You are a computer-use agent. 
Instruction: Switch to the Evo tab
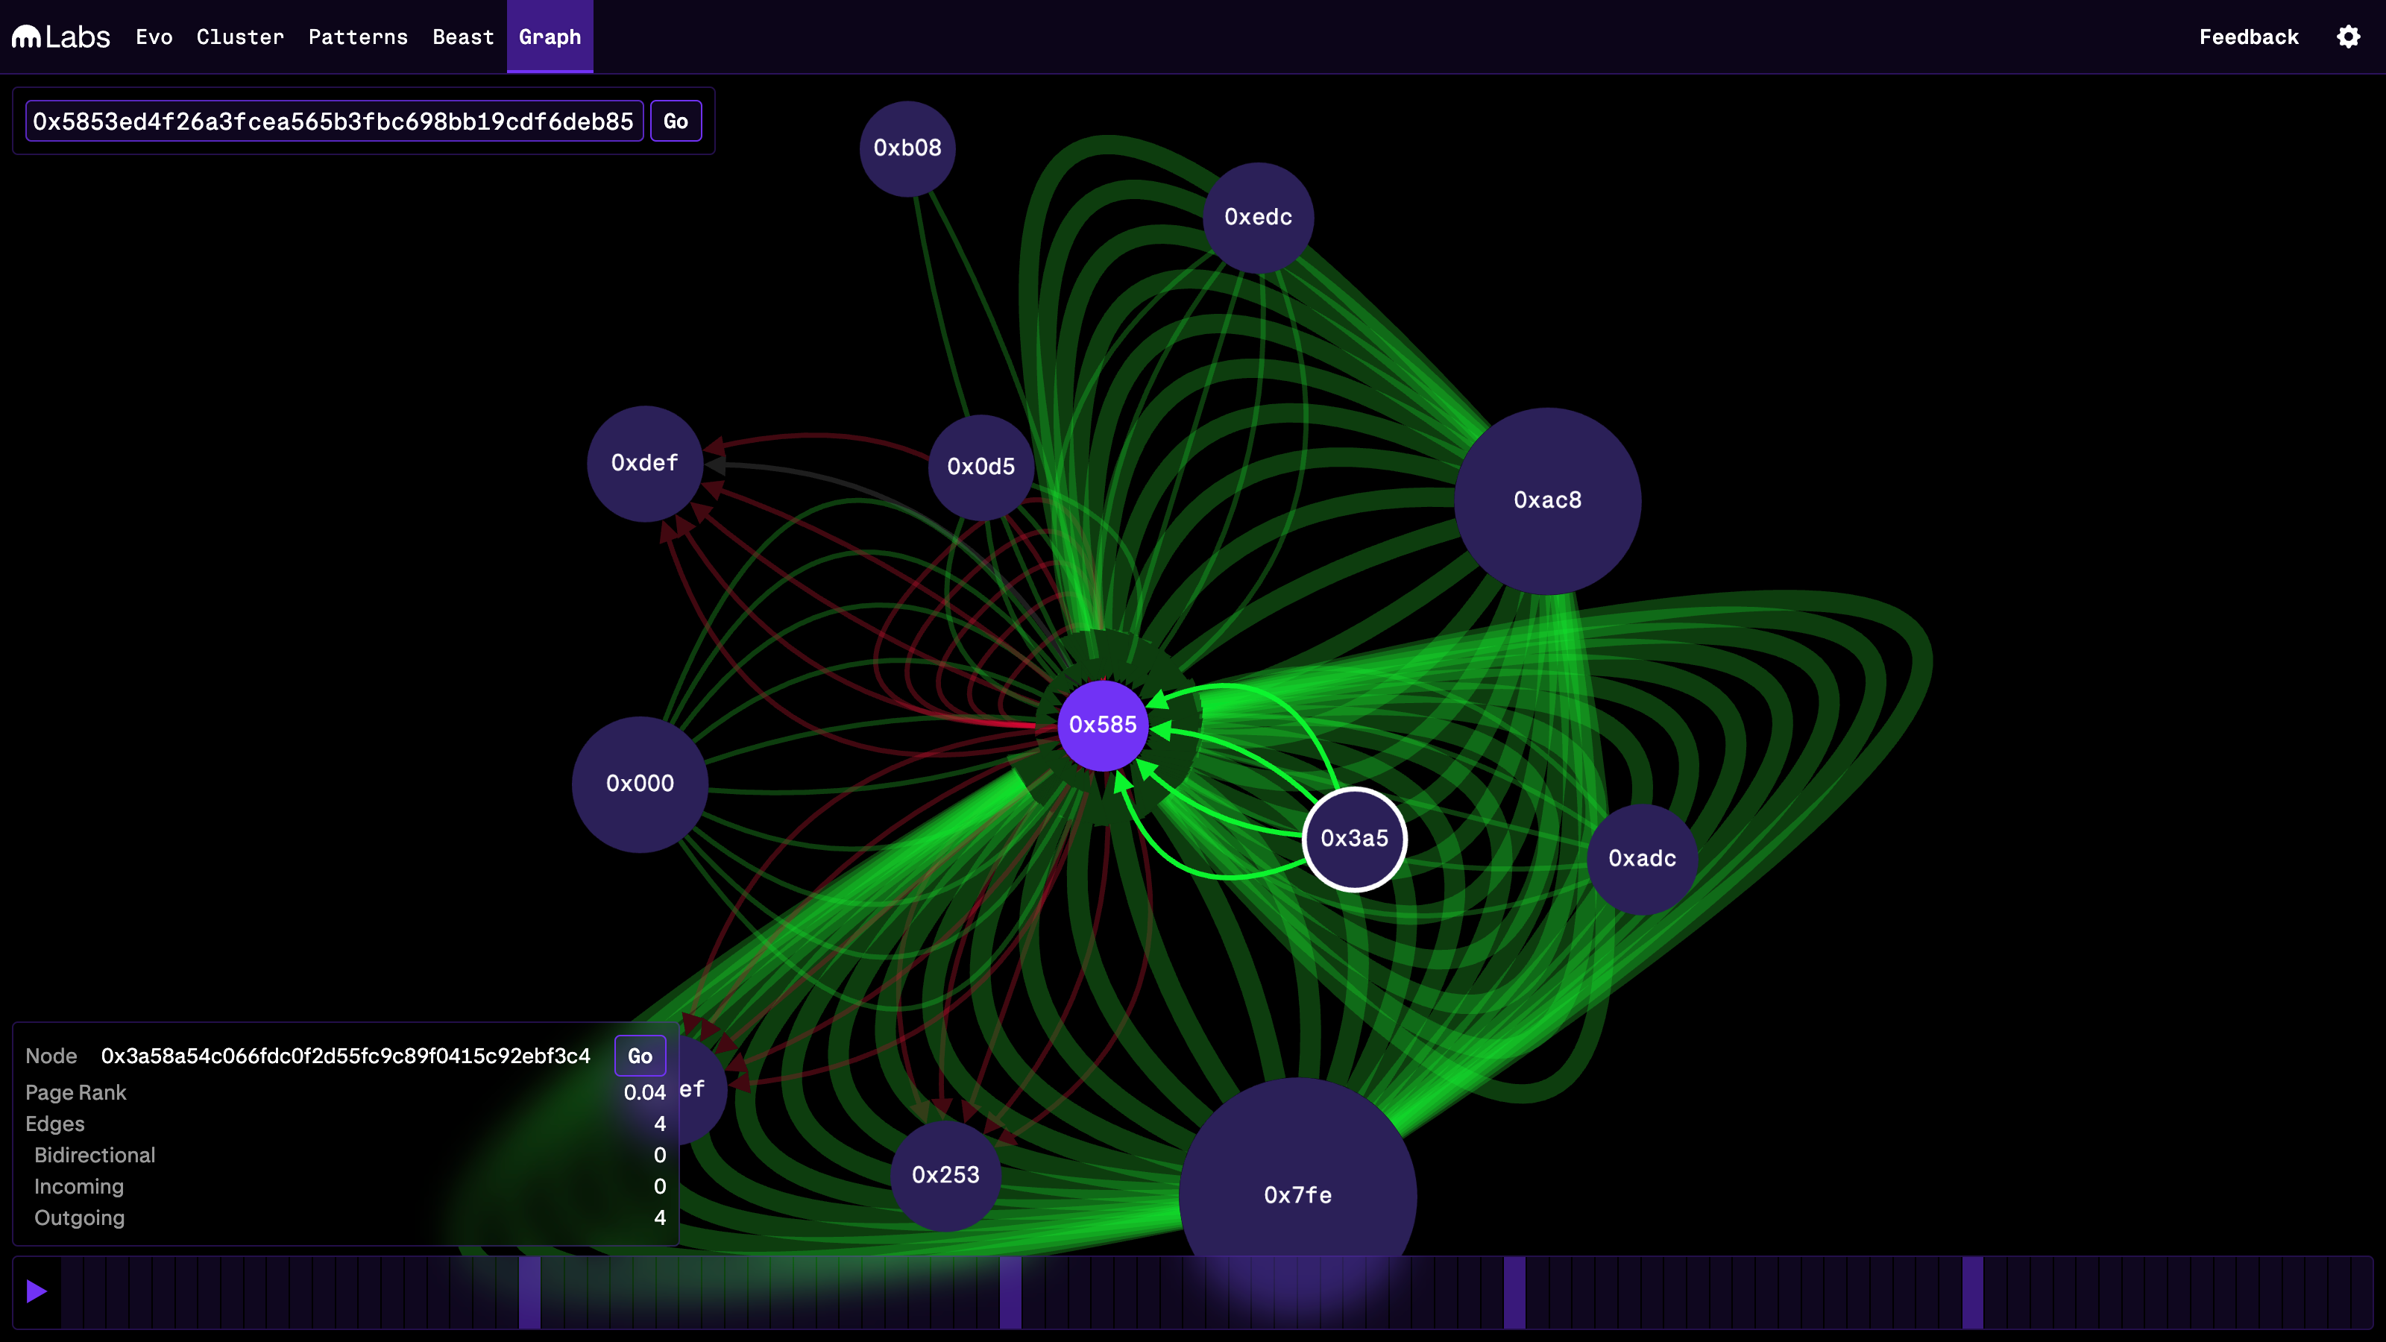(154, 37)
